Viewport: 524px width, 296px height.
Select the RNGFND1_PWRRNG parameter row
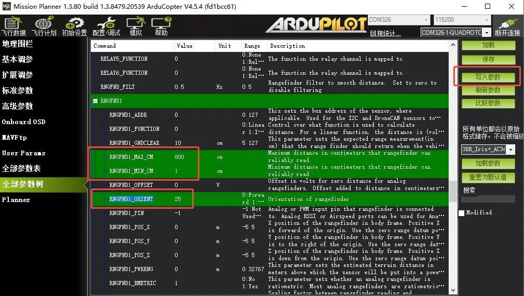(271, 270)
